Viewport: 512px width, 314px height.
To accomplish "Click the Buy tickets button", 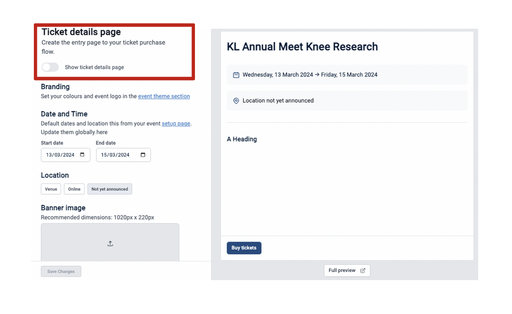I will (244, 248).
